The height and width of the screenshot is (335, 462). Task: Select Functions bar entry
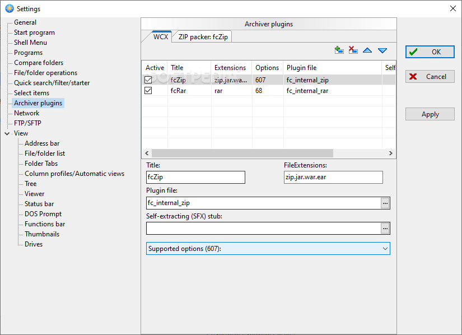[x=45, y=224]
